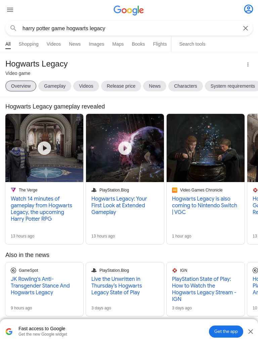Image resolution: width=258 pixels, height=344 pixels.
Task: Switch to the Images tab
Action: pyautogui.click(x=96, y=44)
